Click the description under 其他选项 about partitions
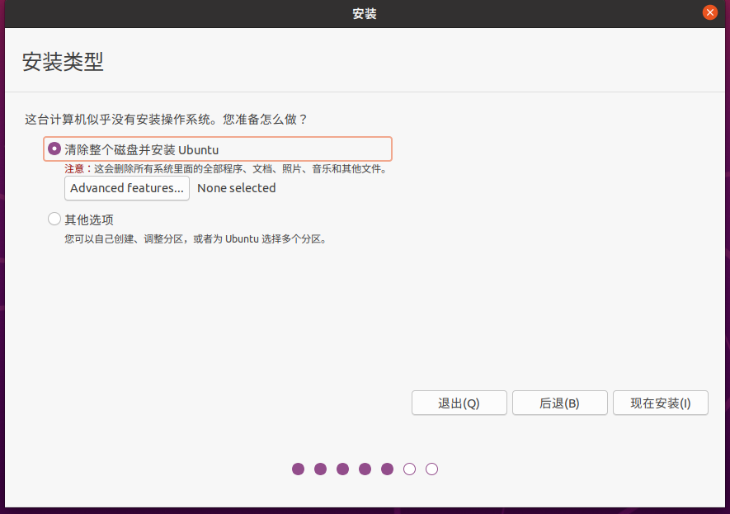 coord(195,238)
